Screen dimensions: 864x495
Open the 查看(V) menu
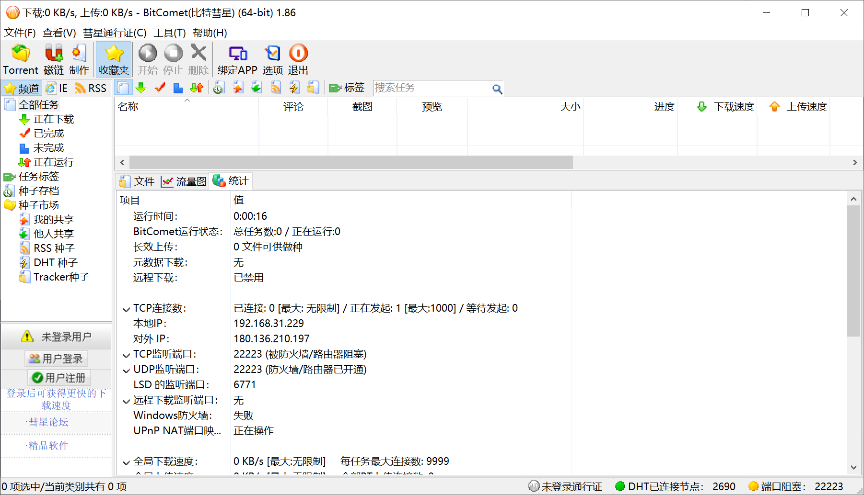click(59, 33)
